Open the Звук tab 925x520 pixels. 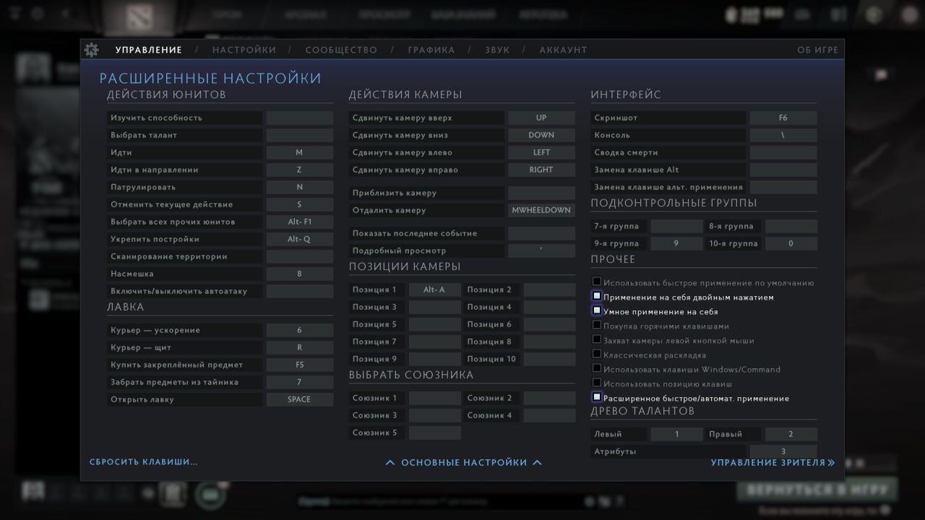pyautogui.click(x=497, y=50)
